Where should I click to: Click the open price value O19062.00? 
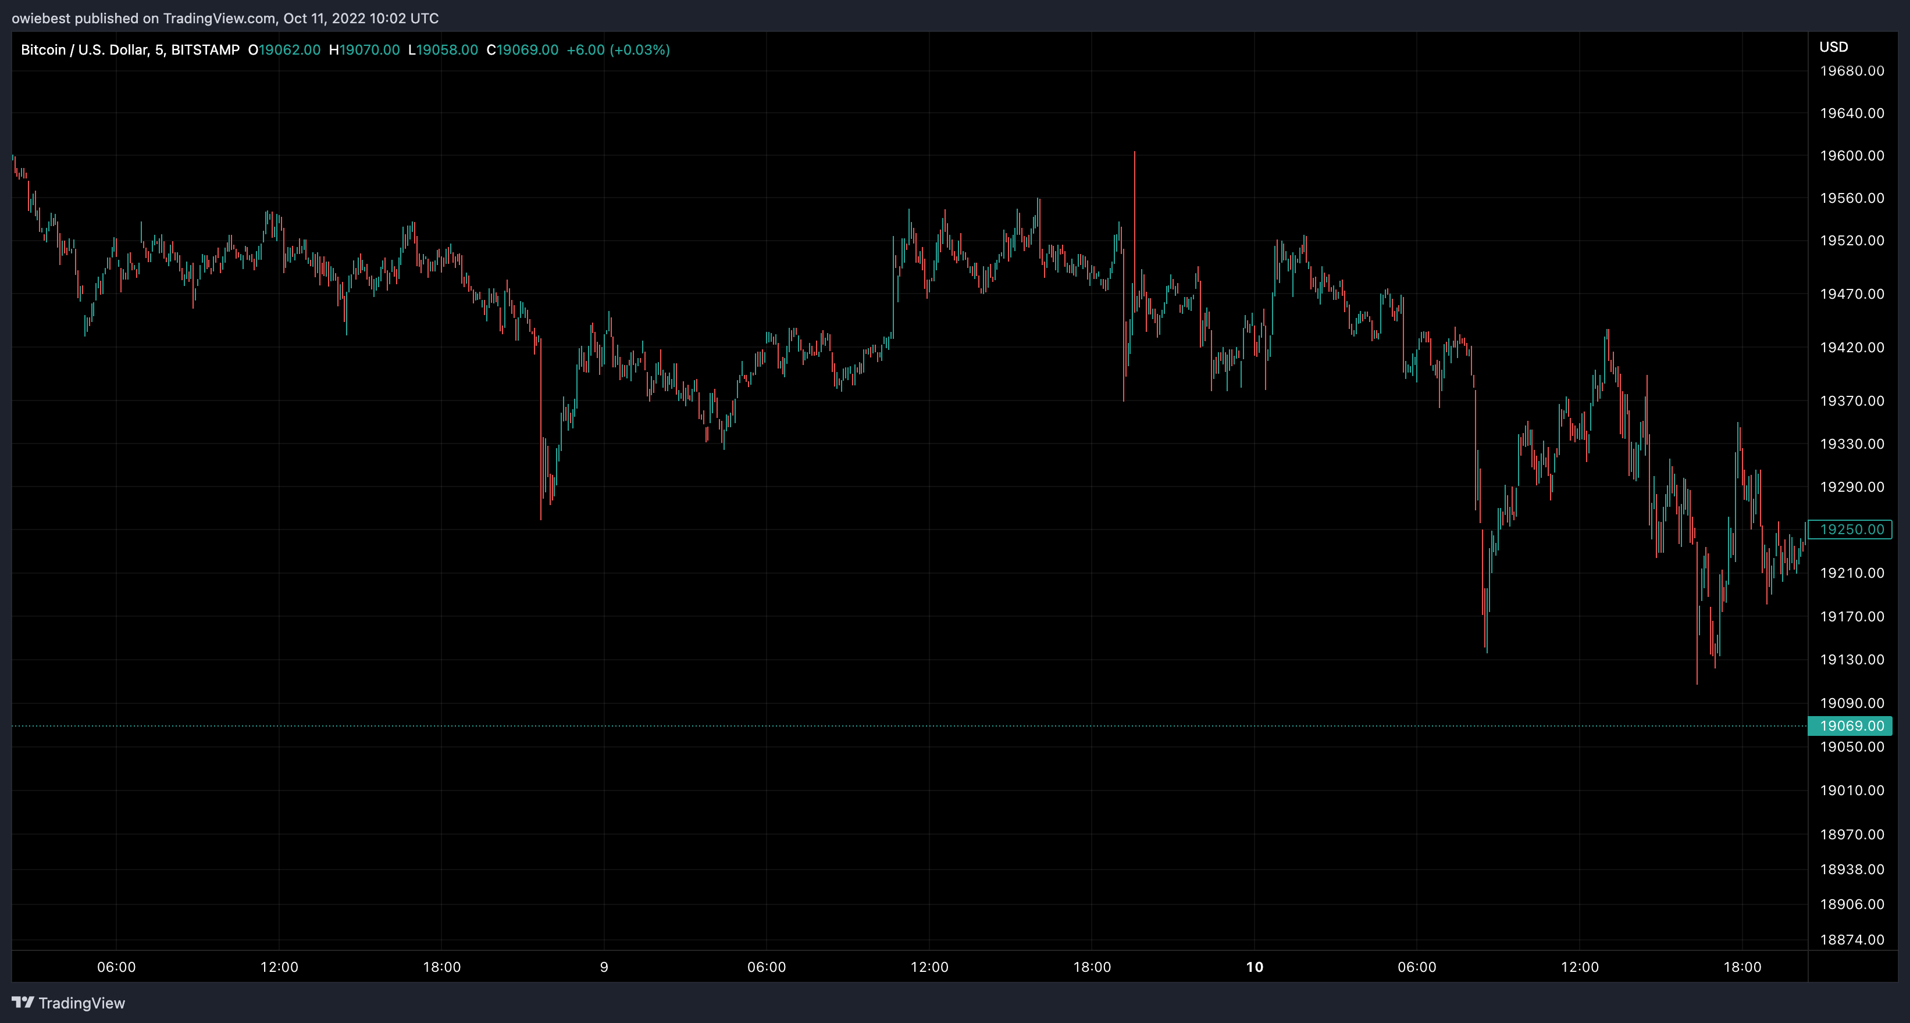click(285, 49)
